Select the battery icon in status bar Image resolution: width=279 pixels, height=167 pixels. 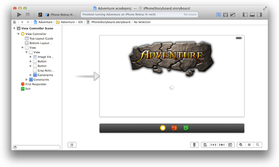239,38
